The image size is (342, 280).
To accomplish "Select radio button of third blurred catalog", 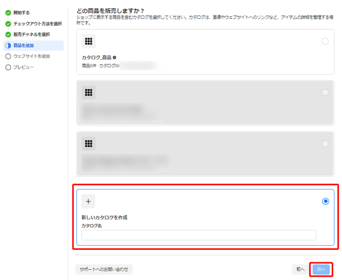I will coord(325,144).
